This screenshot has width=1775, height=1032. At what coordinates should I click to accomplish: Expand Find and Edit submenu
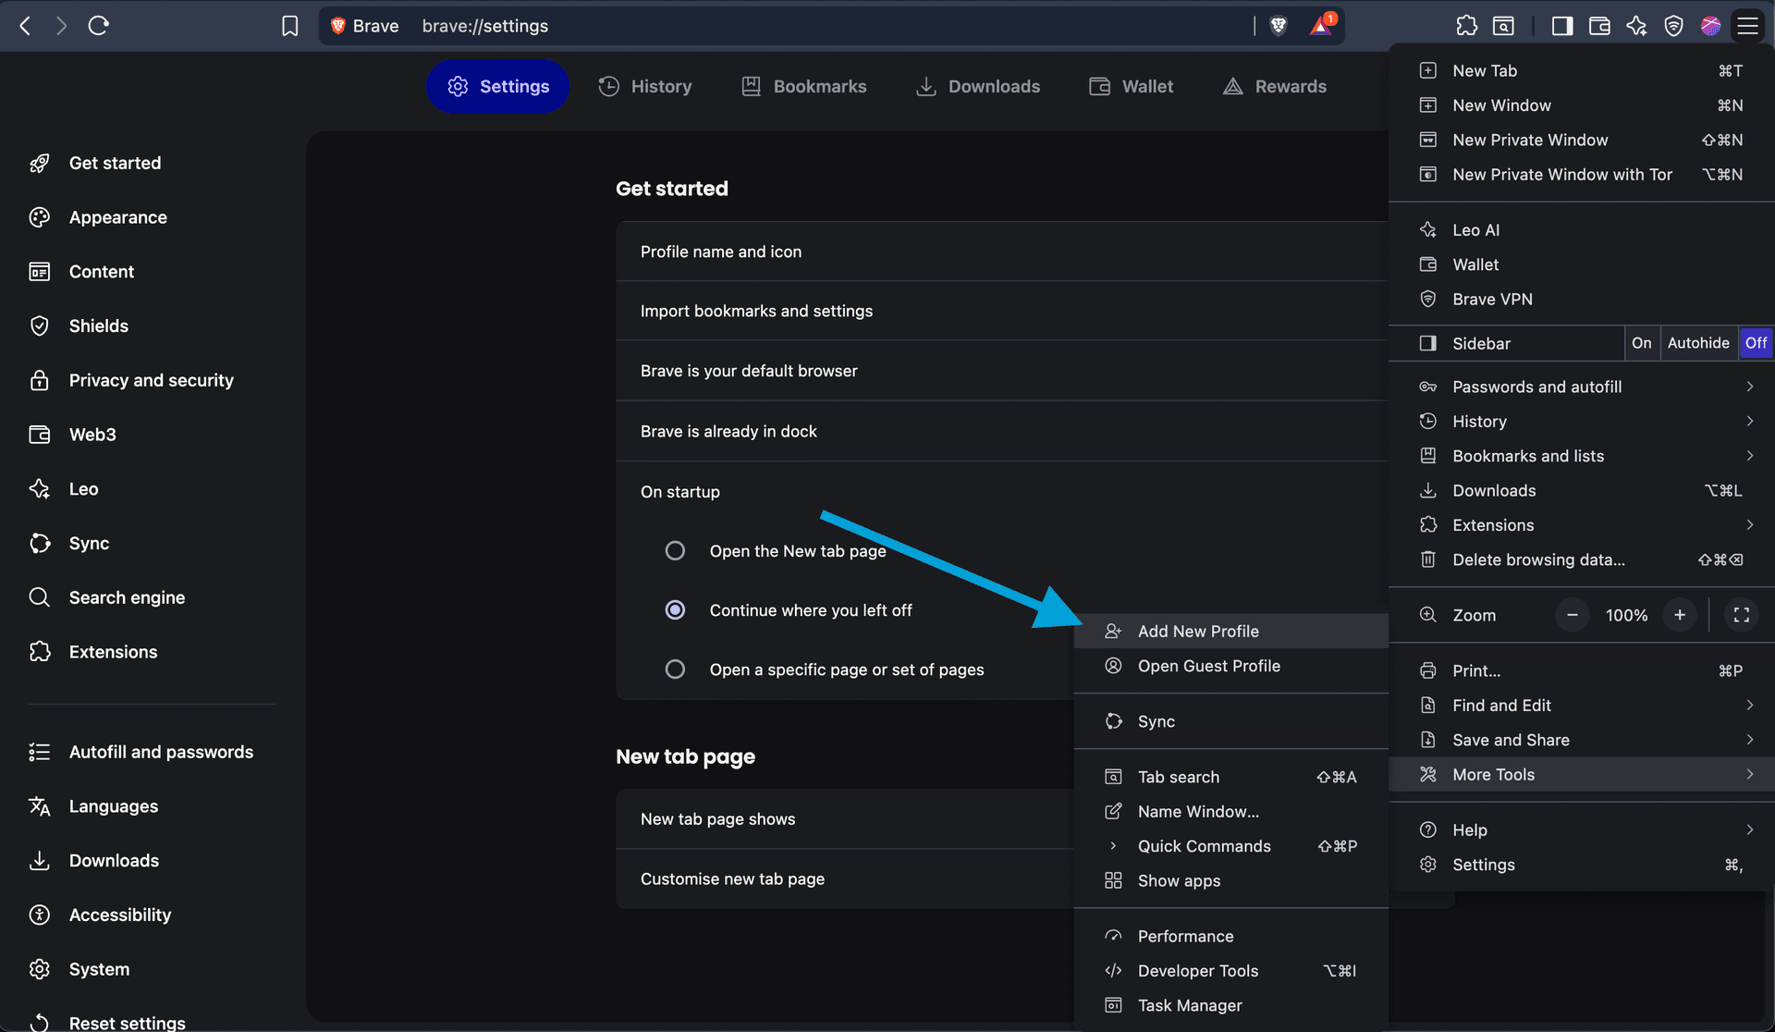pos(1581,706)
